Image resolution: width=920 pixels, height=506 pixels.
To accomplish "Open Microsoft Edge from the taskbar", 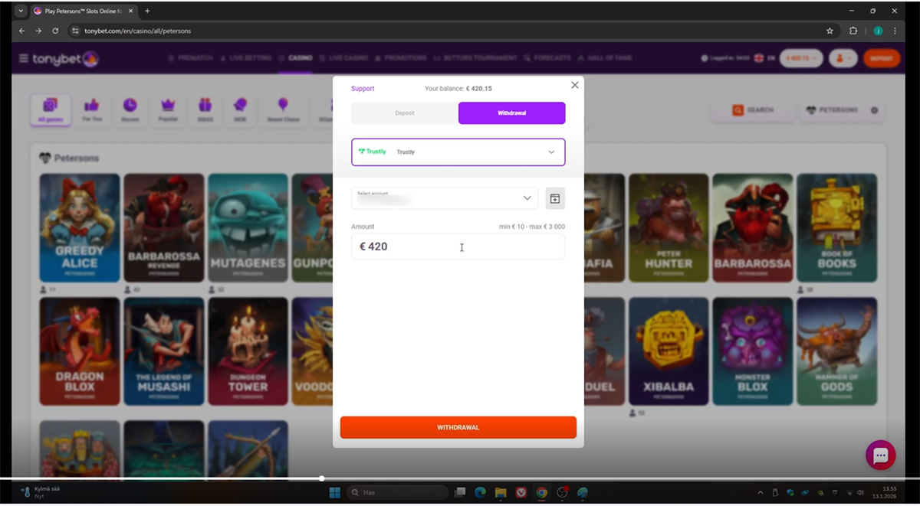I will tap(481, 492).
